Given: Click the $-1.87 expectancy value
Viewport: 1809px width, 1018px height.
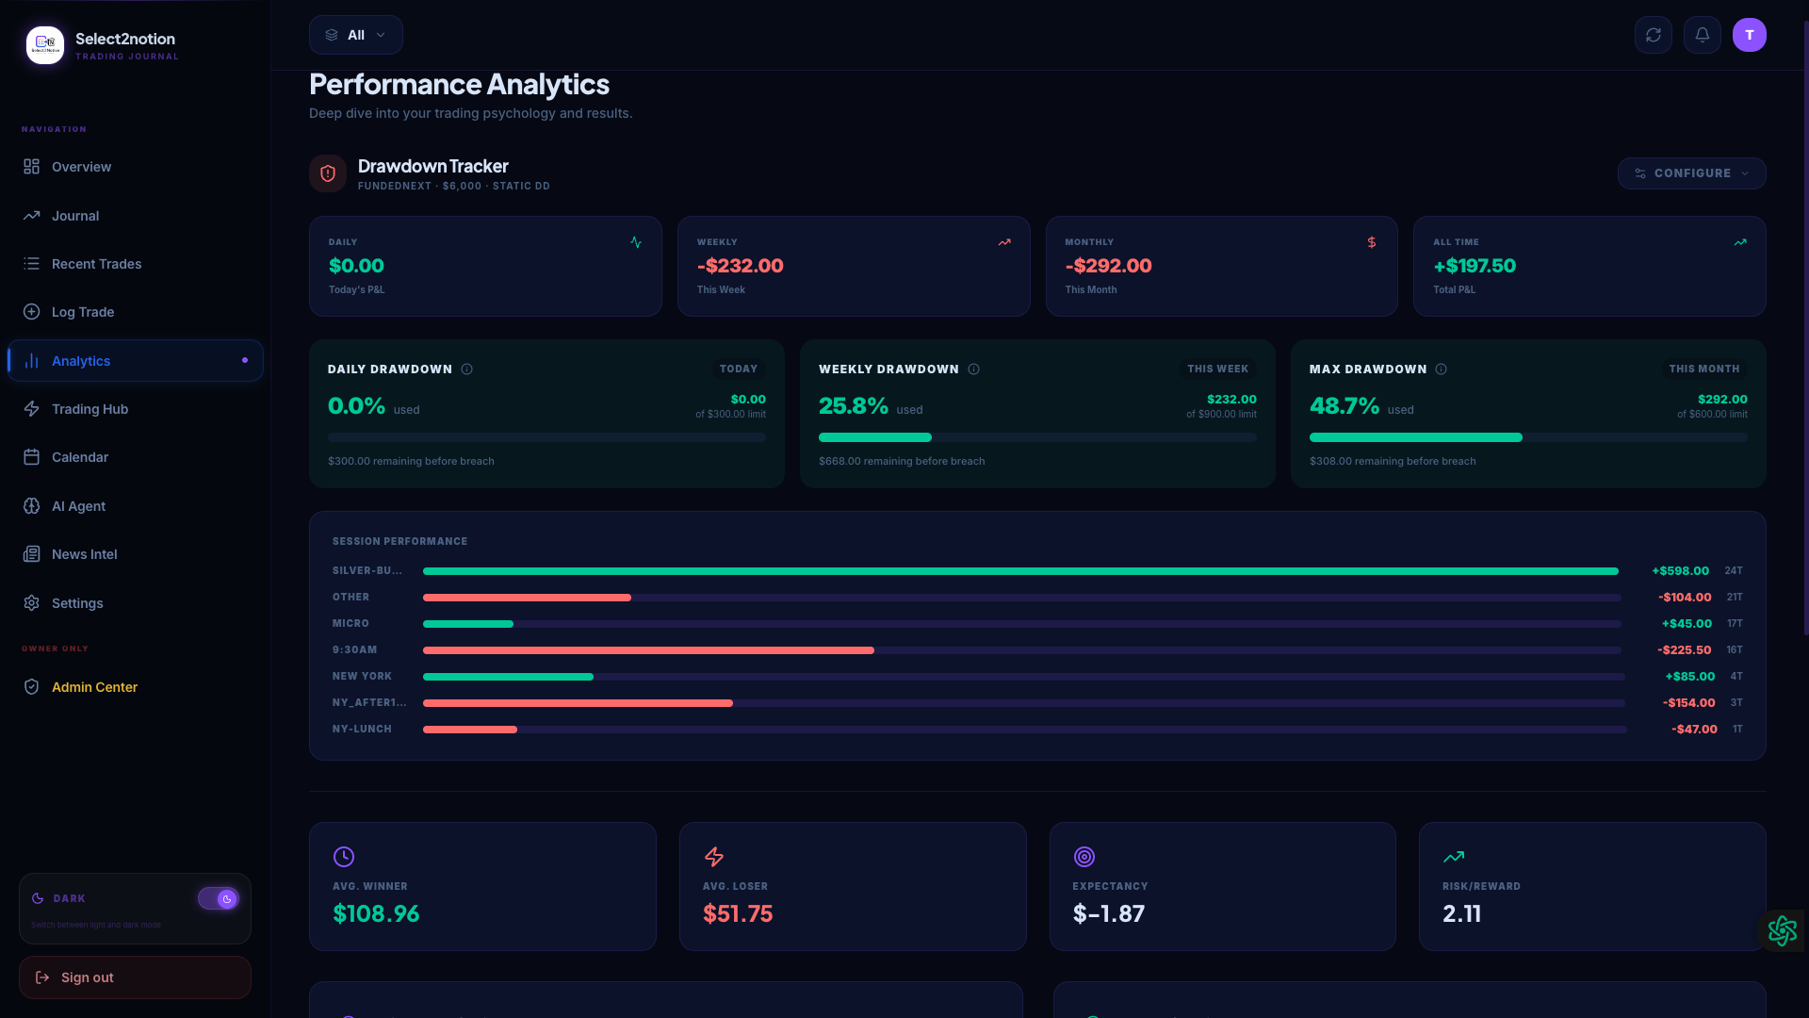Looking at the screenshot, I should [x=1109, y=913].
